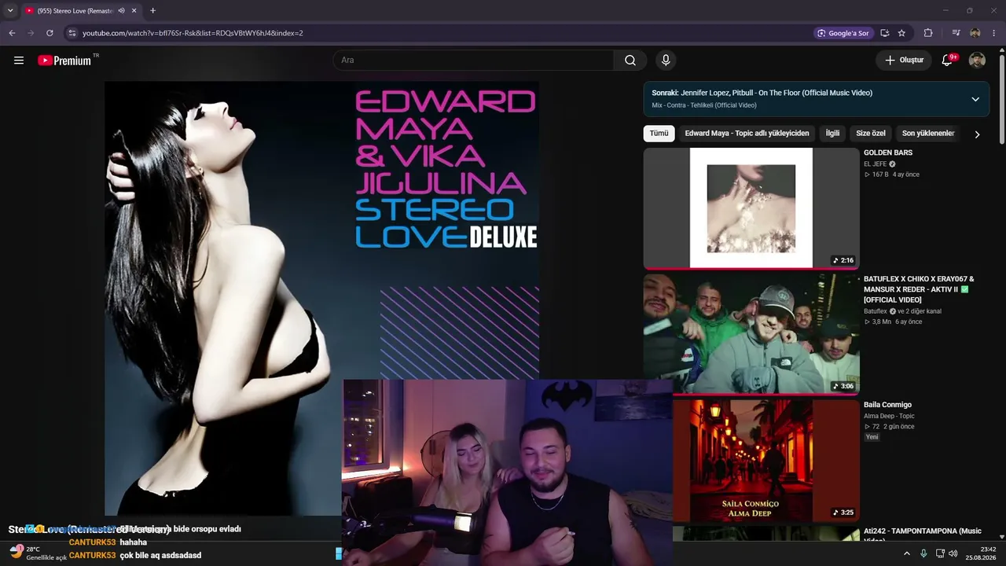This screenshot has height=566, width=1006.
Task: Open GOLDEN BARS video thumbnail
Action: (x=751, y=208)
